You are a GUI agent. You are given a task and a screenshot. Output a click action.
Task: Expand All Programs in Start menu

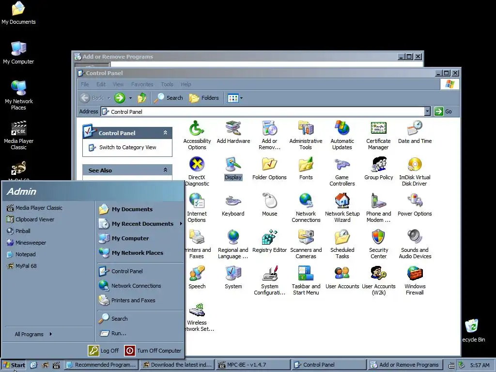[33, 334]
